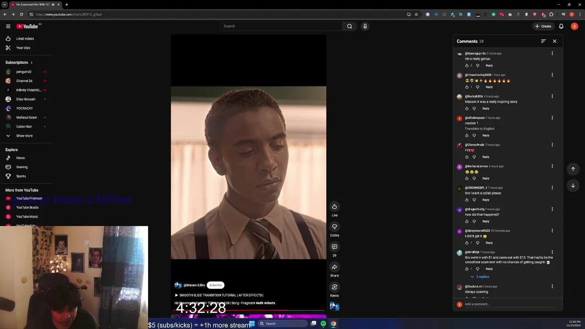Open Gaming under Explore
585x329 pixels.
point(22,167)
